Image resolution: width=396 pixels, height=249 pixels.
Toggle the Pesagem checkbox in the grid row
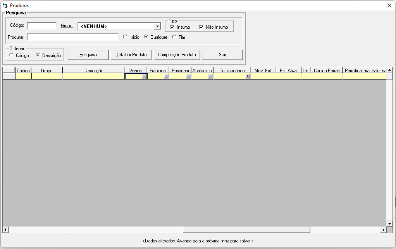coord(188,76)
